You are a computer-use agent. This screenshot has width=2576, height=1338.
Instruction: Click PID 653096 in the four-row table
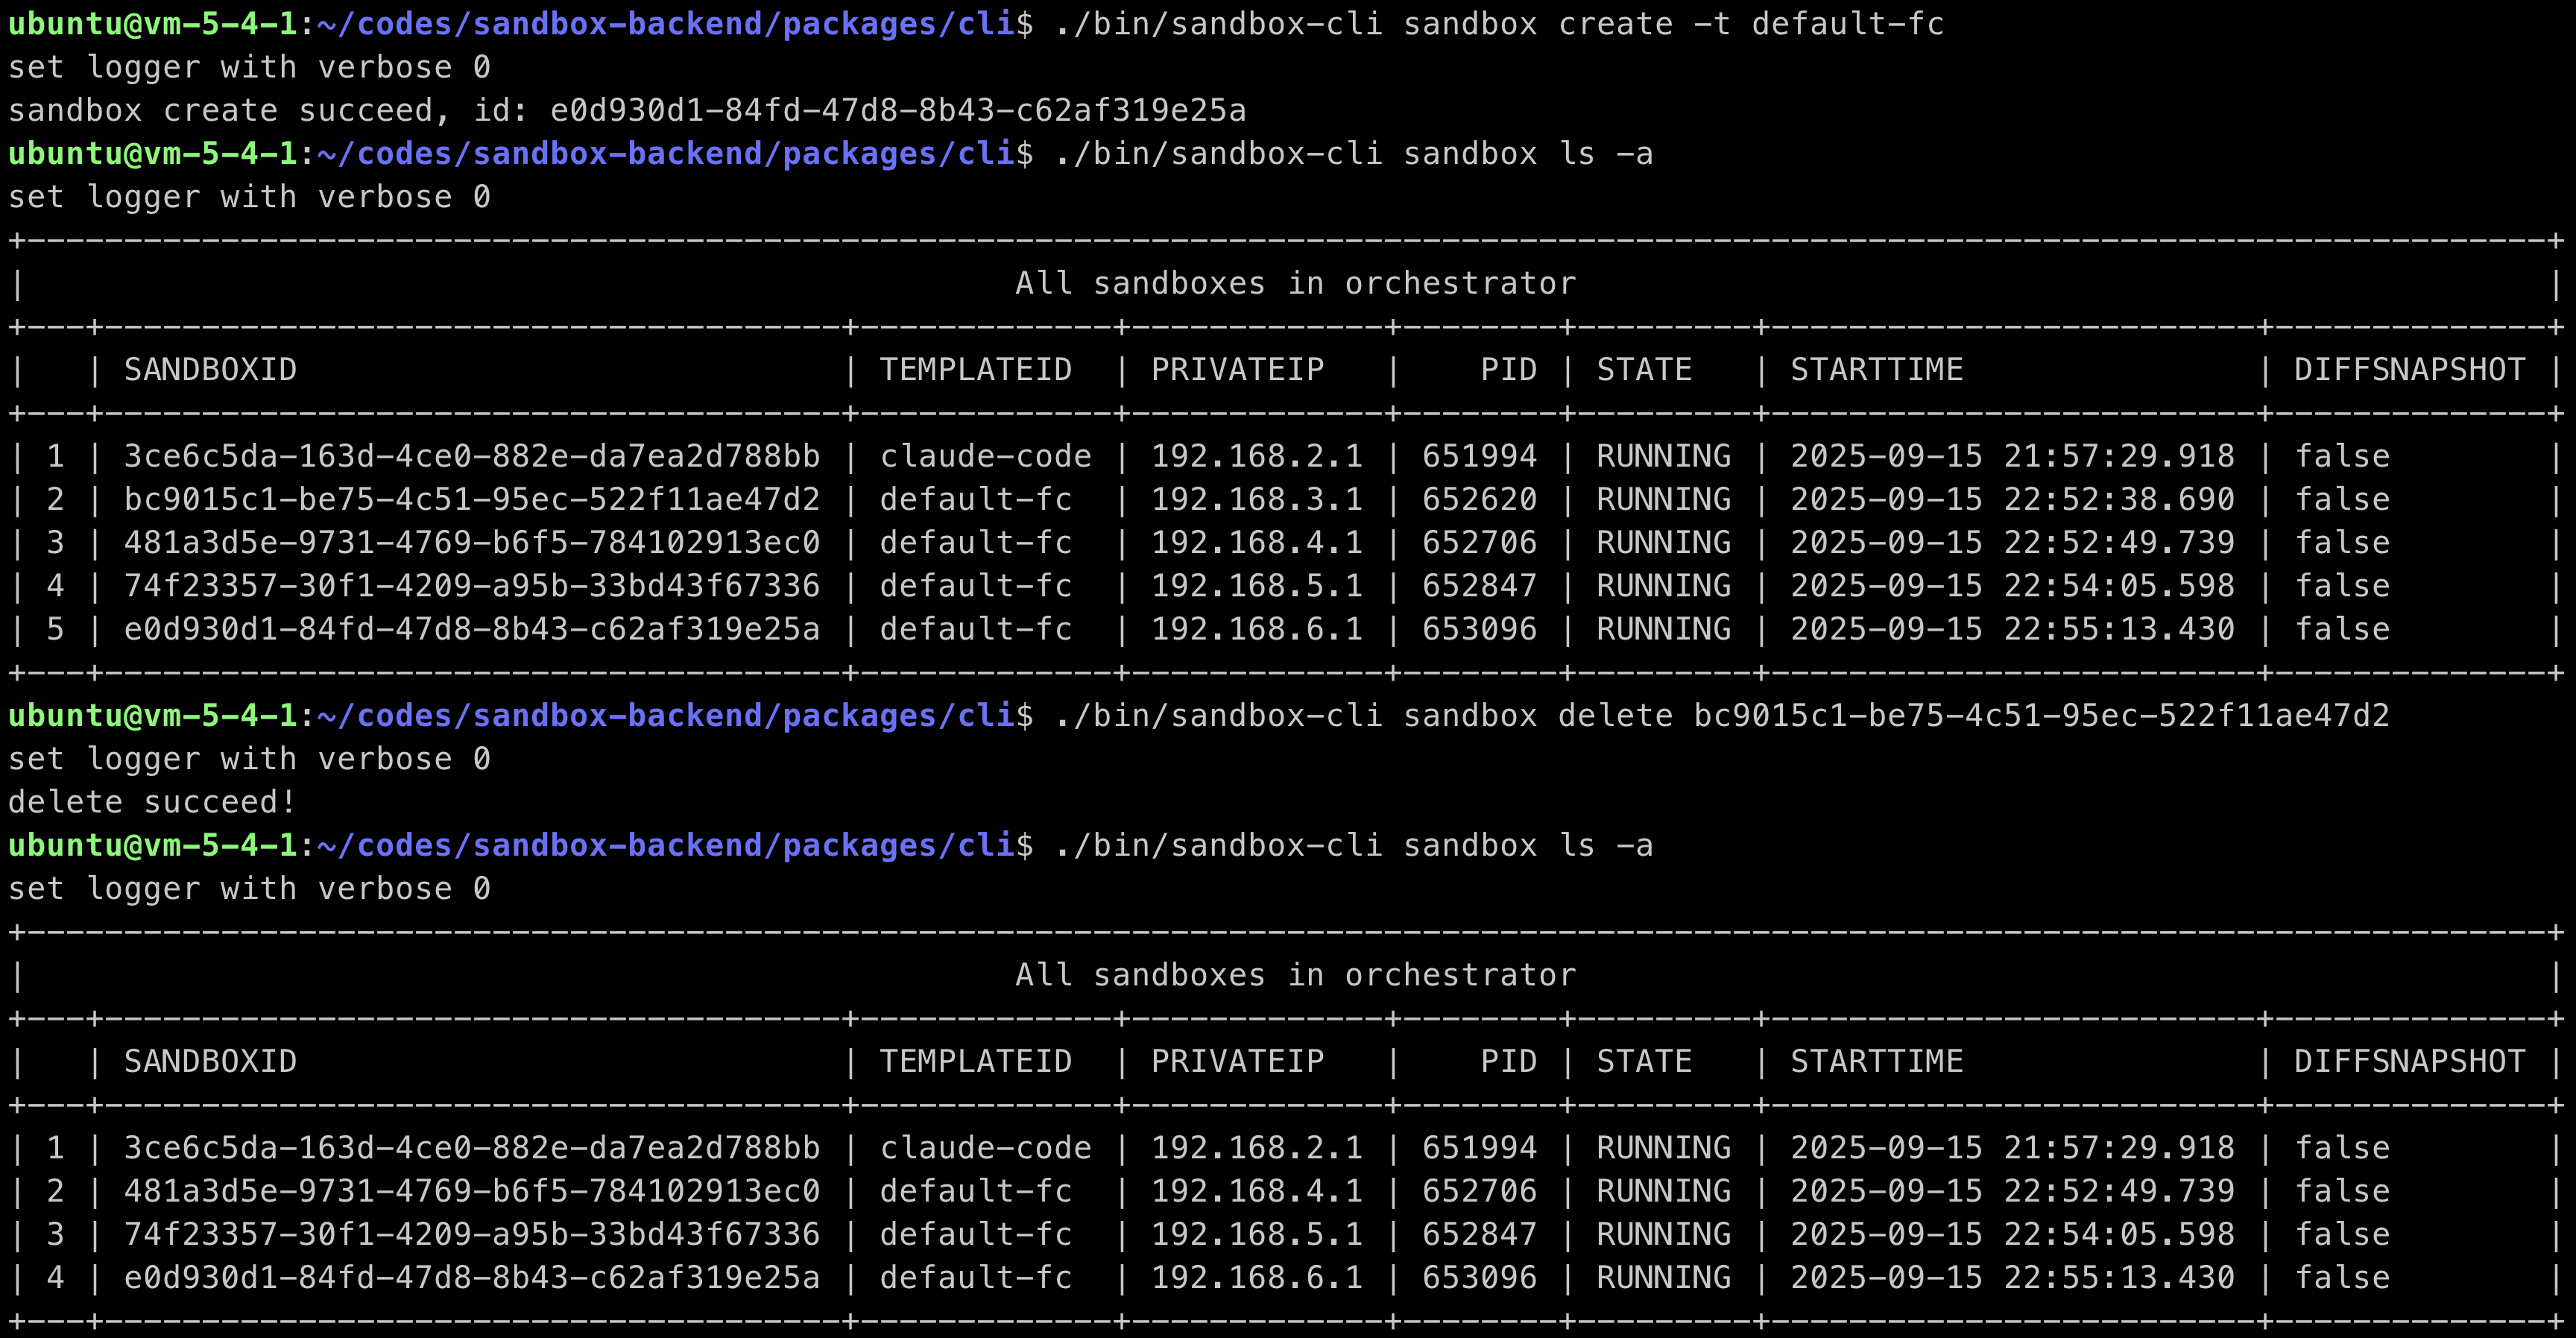[1479, 1277]
